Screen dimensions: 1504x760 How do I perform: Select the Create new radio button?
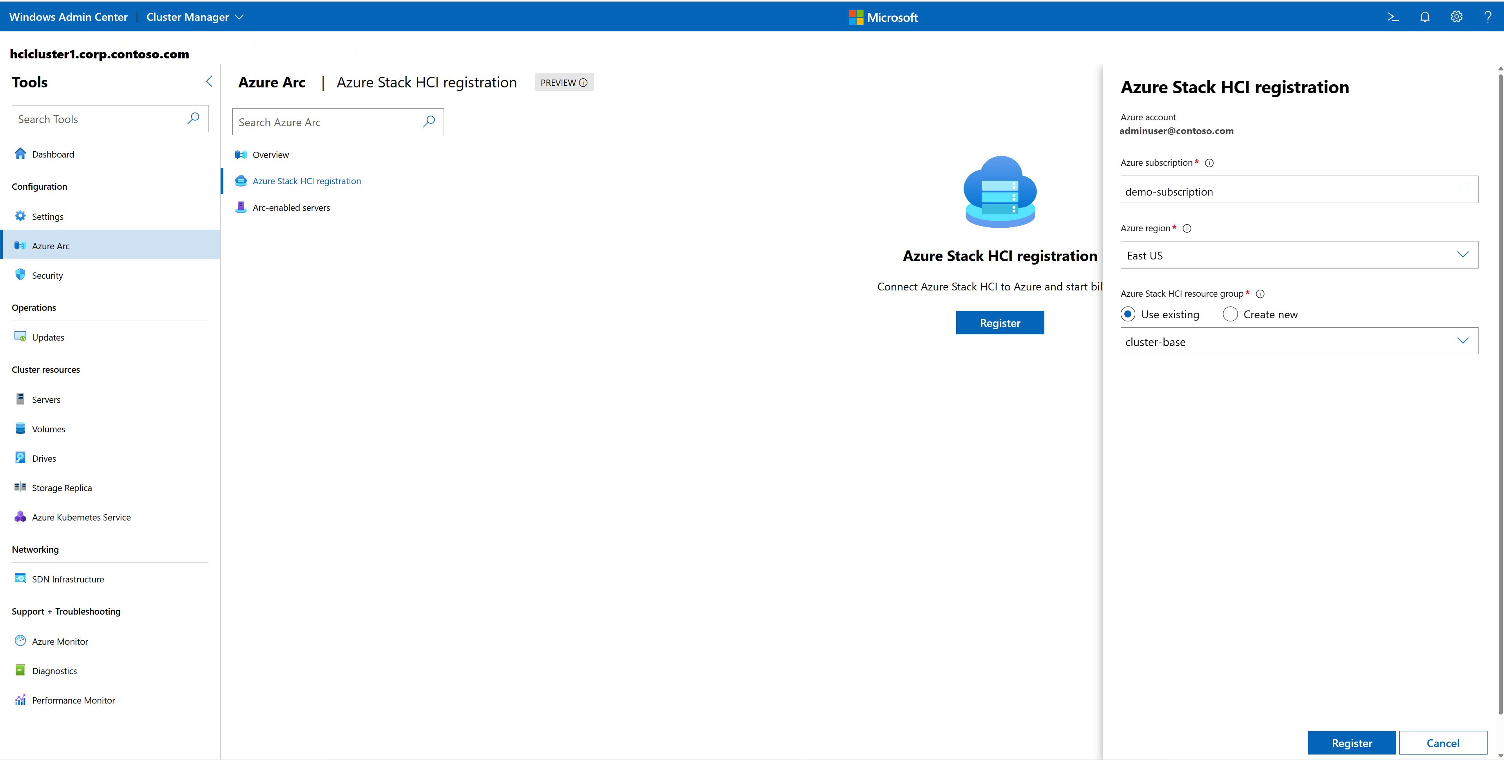1230,314
